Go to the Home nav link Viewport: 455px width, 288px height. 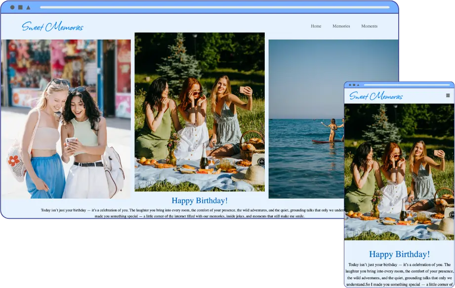pyautogui.click(x=316, y=26)
